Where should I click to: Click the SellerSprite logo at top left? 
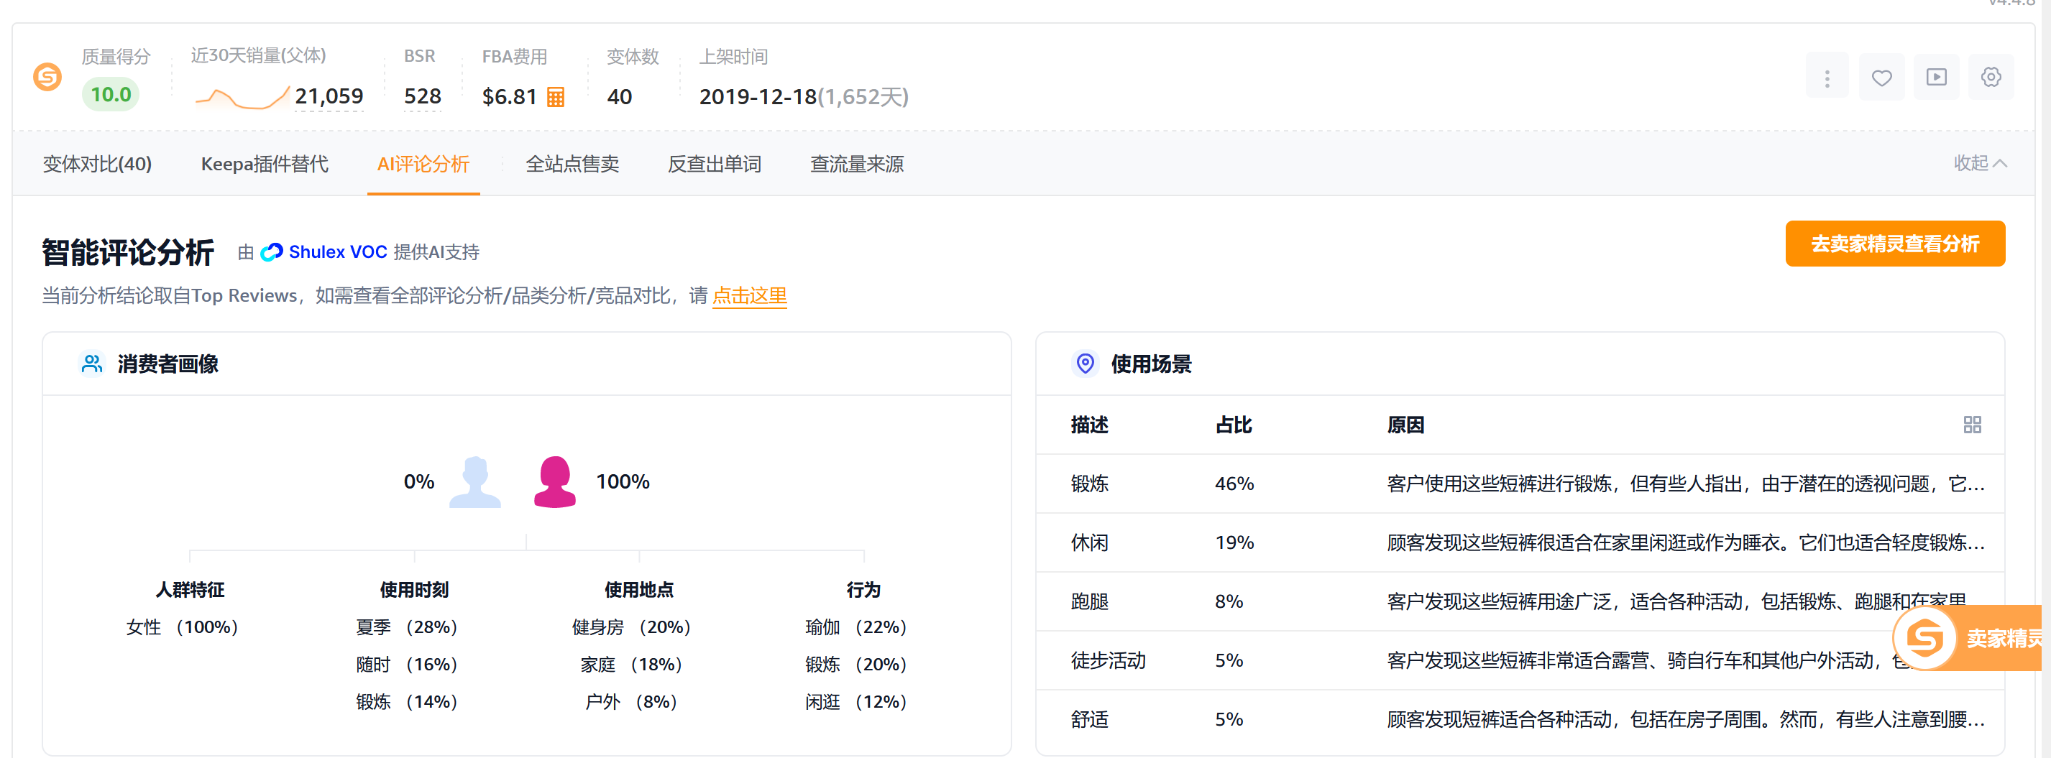click(47, 78)
